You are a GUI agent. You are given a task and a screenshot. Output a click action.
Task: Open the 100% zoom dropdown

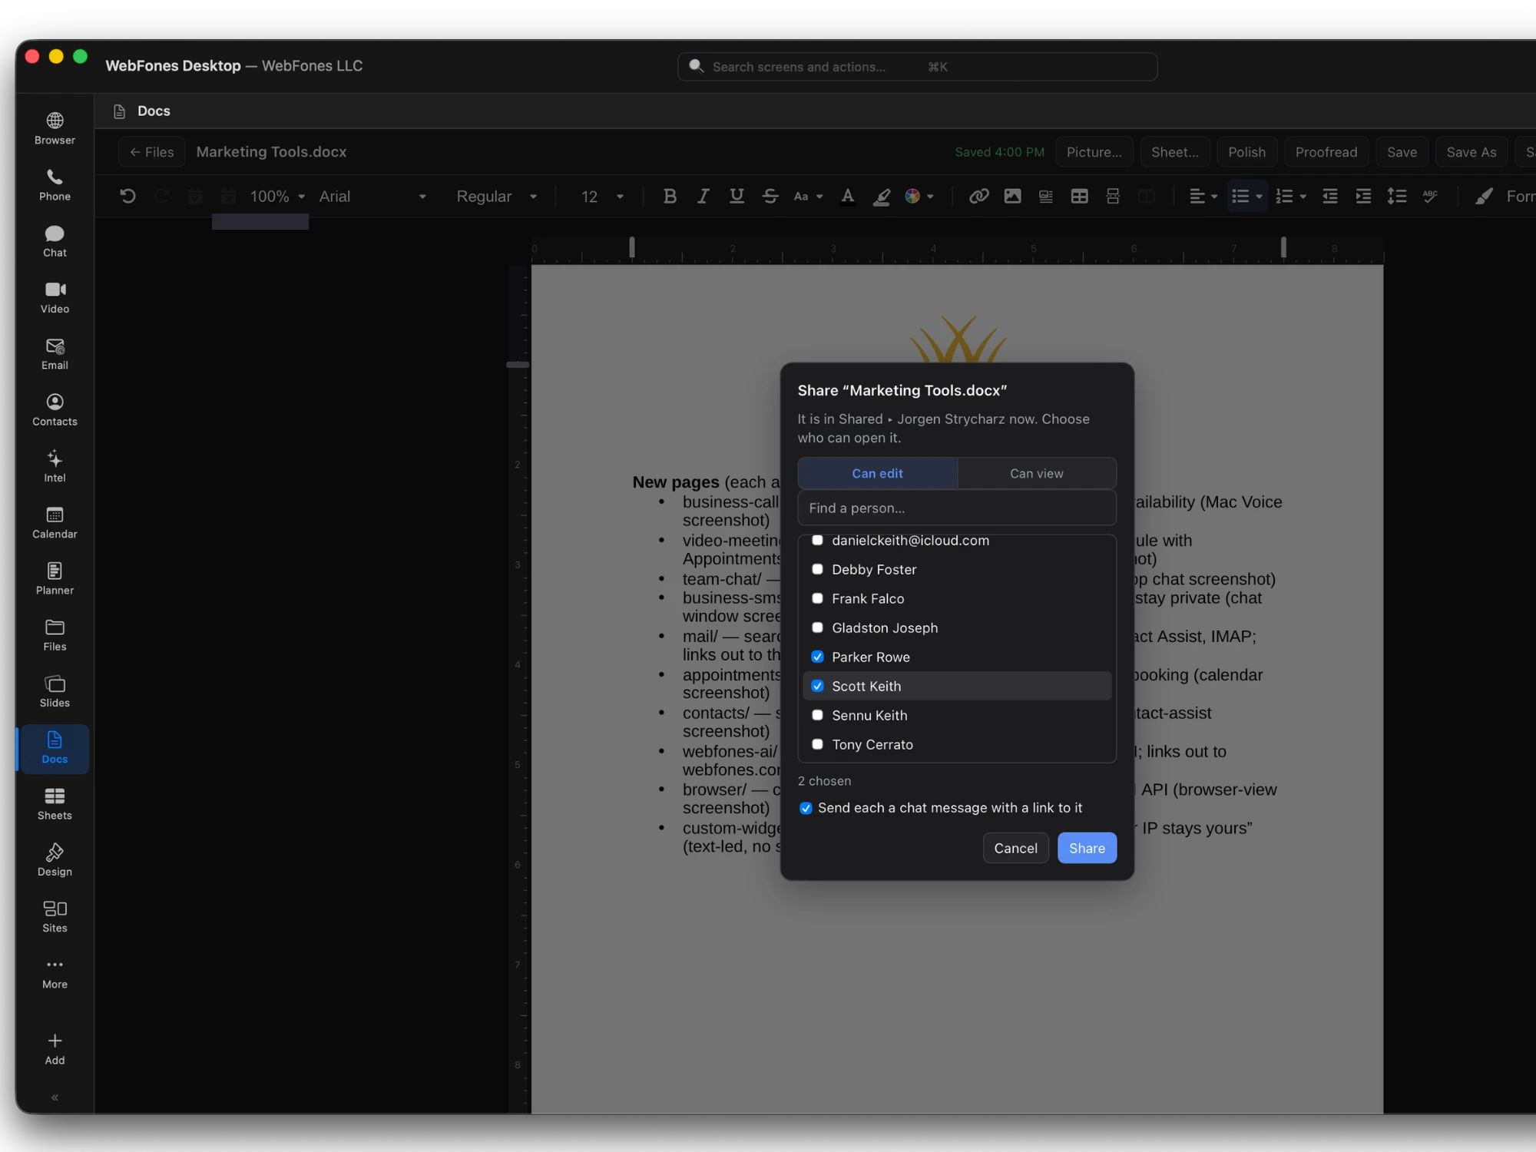[276, 197]
